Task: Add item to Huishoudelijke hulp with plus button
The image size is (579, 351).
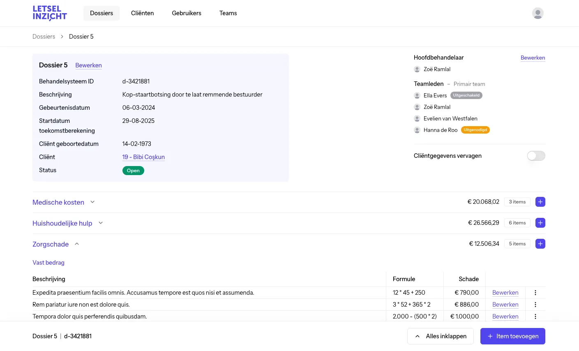Action: [x=540, y=223]
